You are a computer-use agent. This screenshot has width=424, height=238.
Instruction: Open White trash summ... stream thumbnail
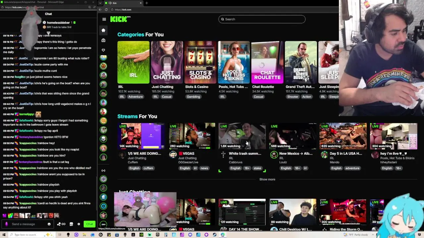[x=242, y=136]
